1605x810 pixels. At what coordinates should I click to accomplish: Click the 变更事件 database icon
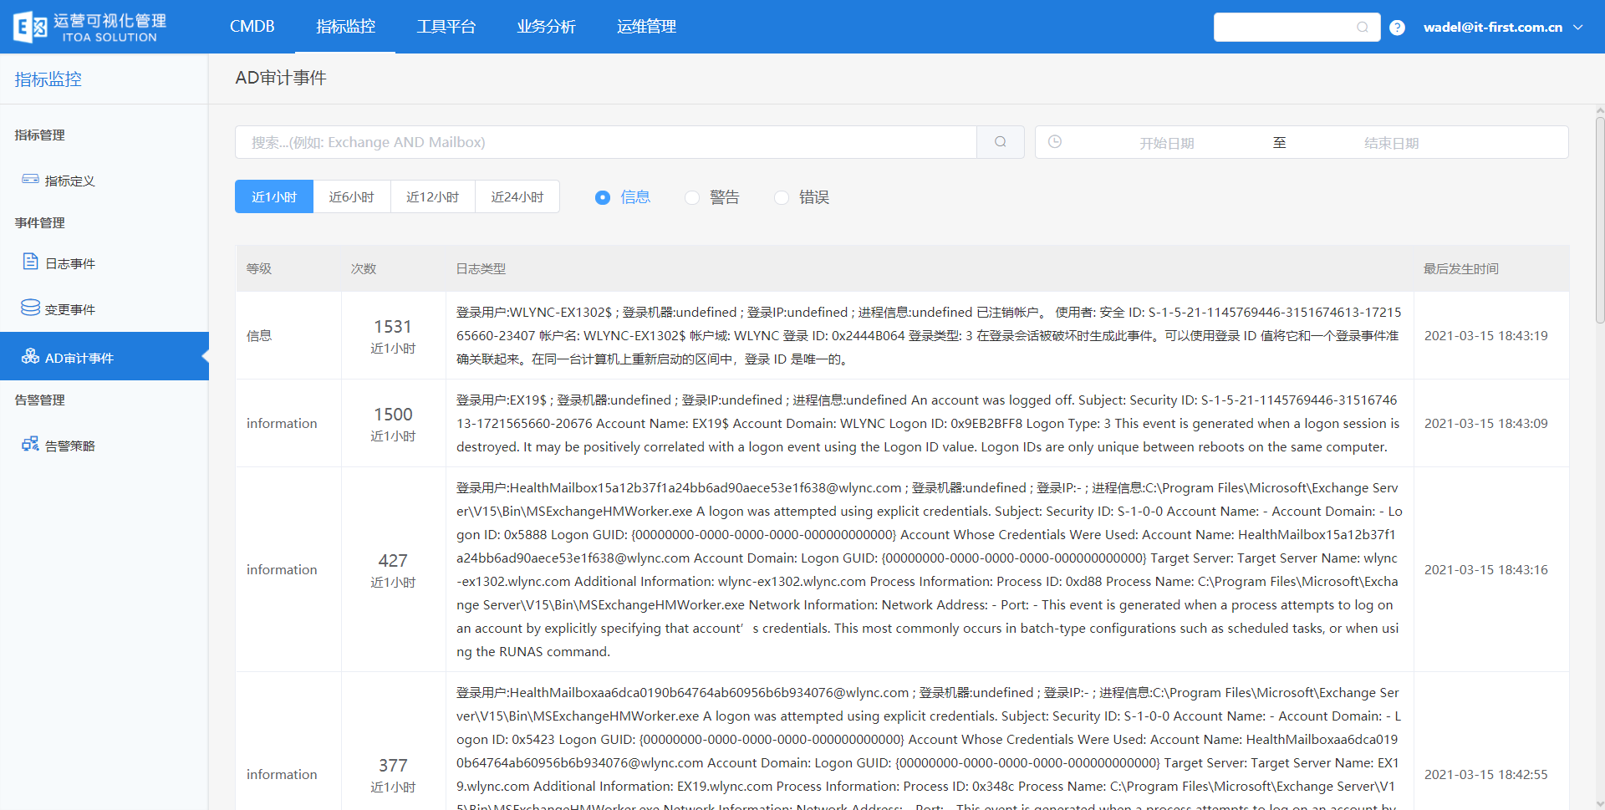(x=30, y=308)
